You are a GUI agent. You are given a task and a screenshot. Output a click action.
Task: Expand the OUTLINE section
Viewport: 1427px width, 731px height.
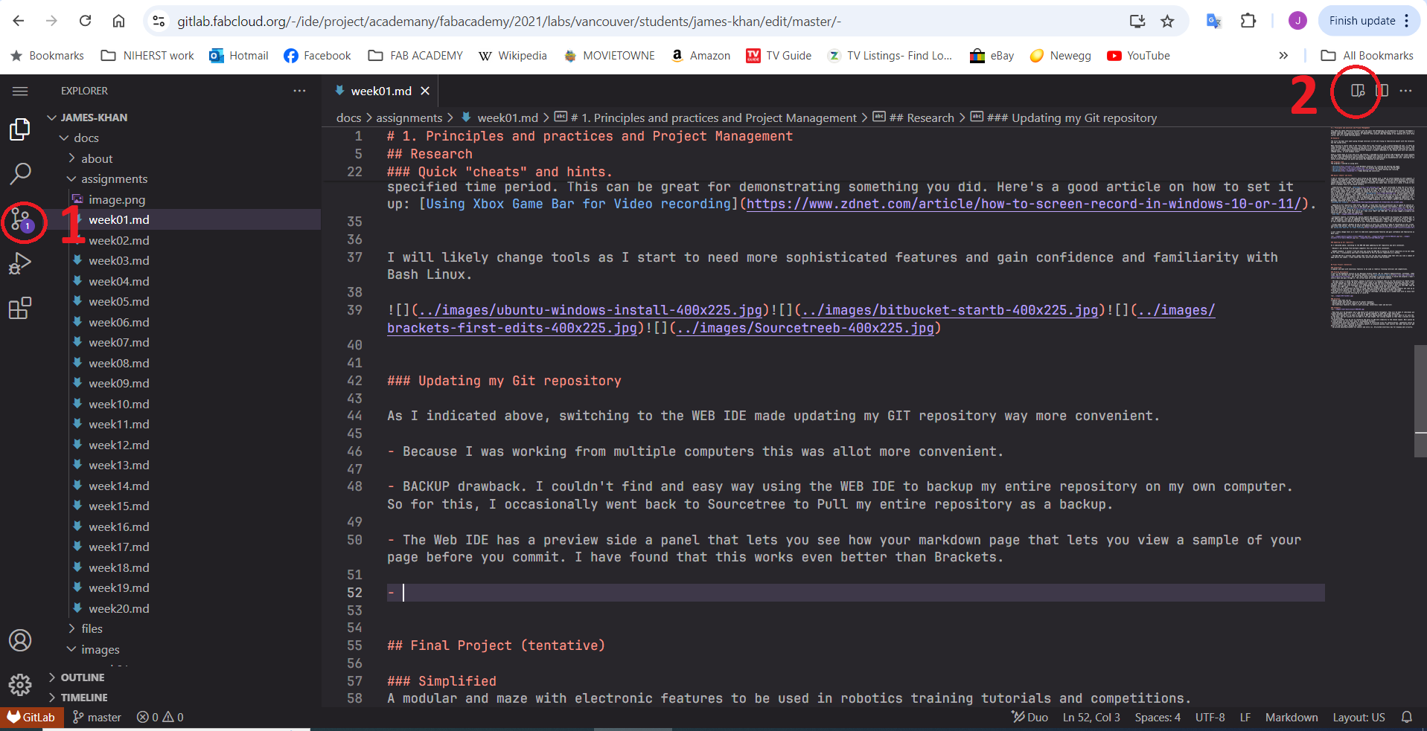click(82, 677)
